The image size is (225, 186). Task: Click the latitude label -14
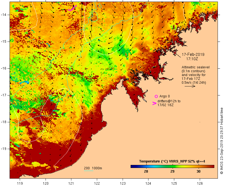pyautogui.click(x=3, y=15)
